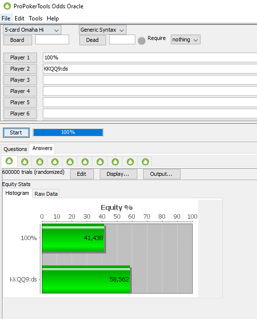Select the second answer tab icon
The image size is (257, 319).
25,162
